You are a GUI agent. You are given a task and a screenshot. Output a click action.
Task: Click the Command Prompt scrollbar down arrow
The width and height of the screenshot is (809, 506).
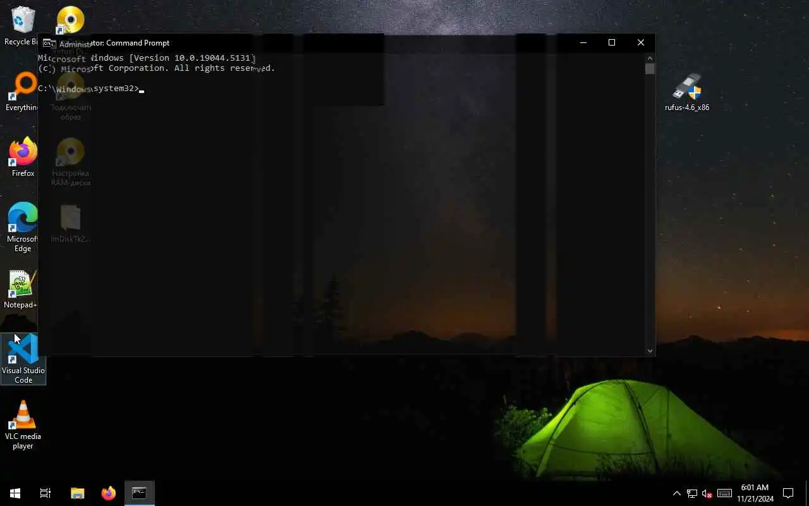click(650, 350)
